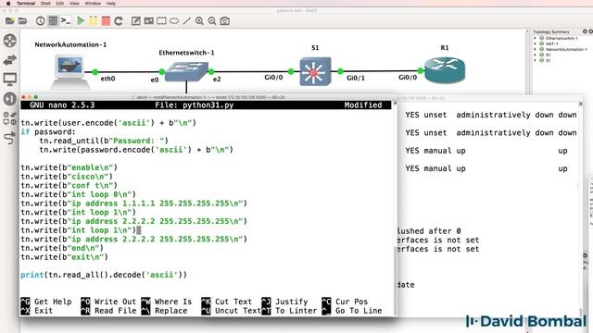Screen dimensions: 593x333
Task: Open the Apple menu
Action: 8,4
